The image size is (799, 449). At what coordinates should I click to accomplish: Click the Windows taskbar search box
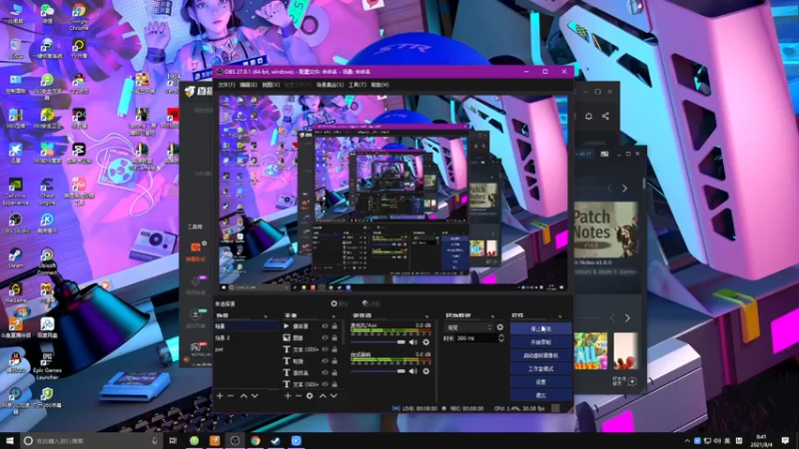tap(91, 440)
